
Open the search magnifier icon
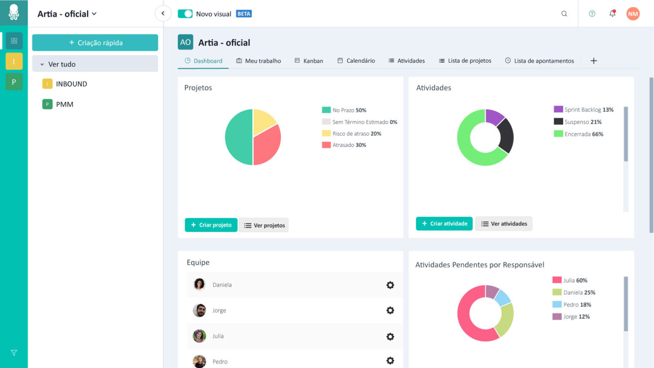pos(564,14)
